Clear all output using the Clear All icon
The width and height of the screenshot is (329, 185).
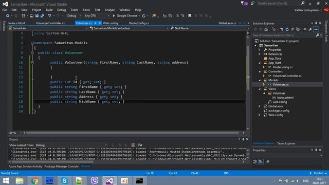[x=133, y=145]
